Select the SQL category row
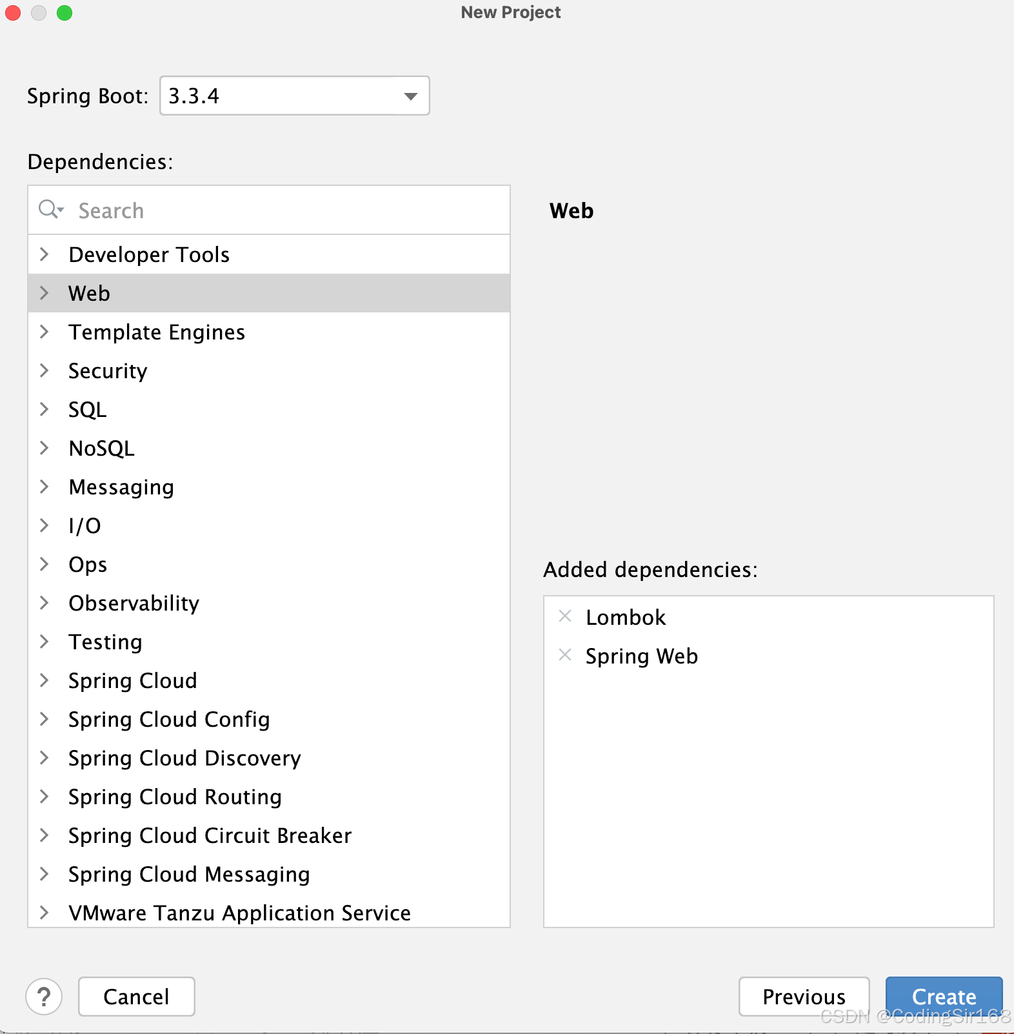Image resolution: width=1014 pixels, height=1034 pixels. pos(269,409)
